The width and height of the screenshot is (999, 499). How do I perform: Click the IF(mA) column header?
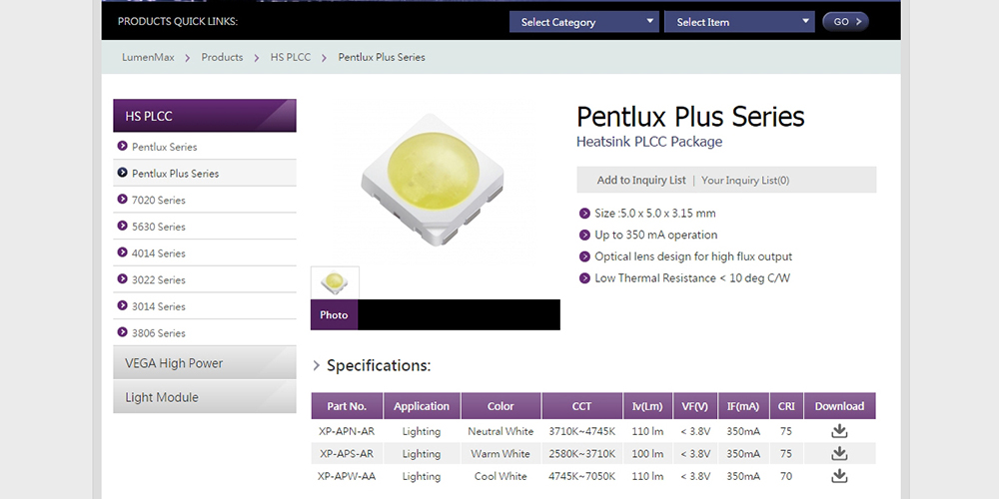(x=743, y=406)
